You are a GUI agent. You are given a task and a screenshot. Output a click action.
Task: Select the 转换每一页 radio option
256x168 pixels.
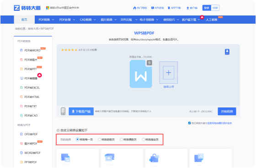(x=78, y=139)
